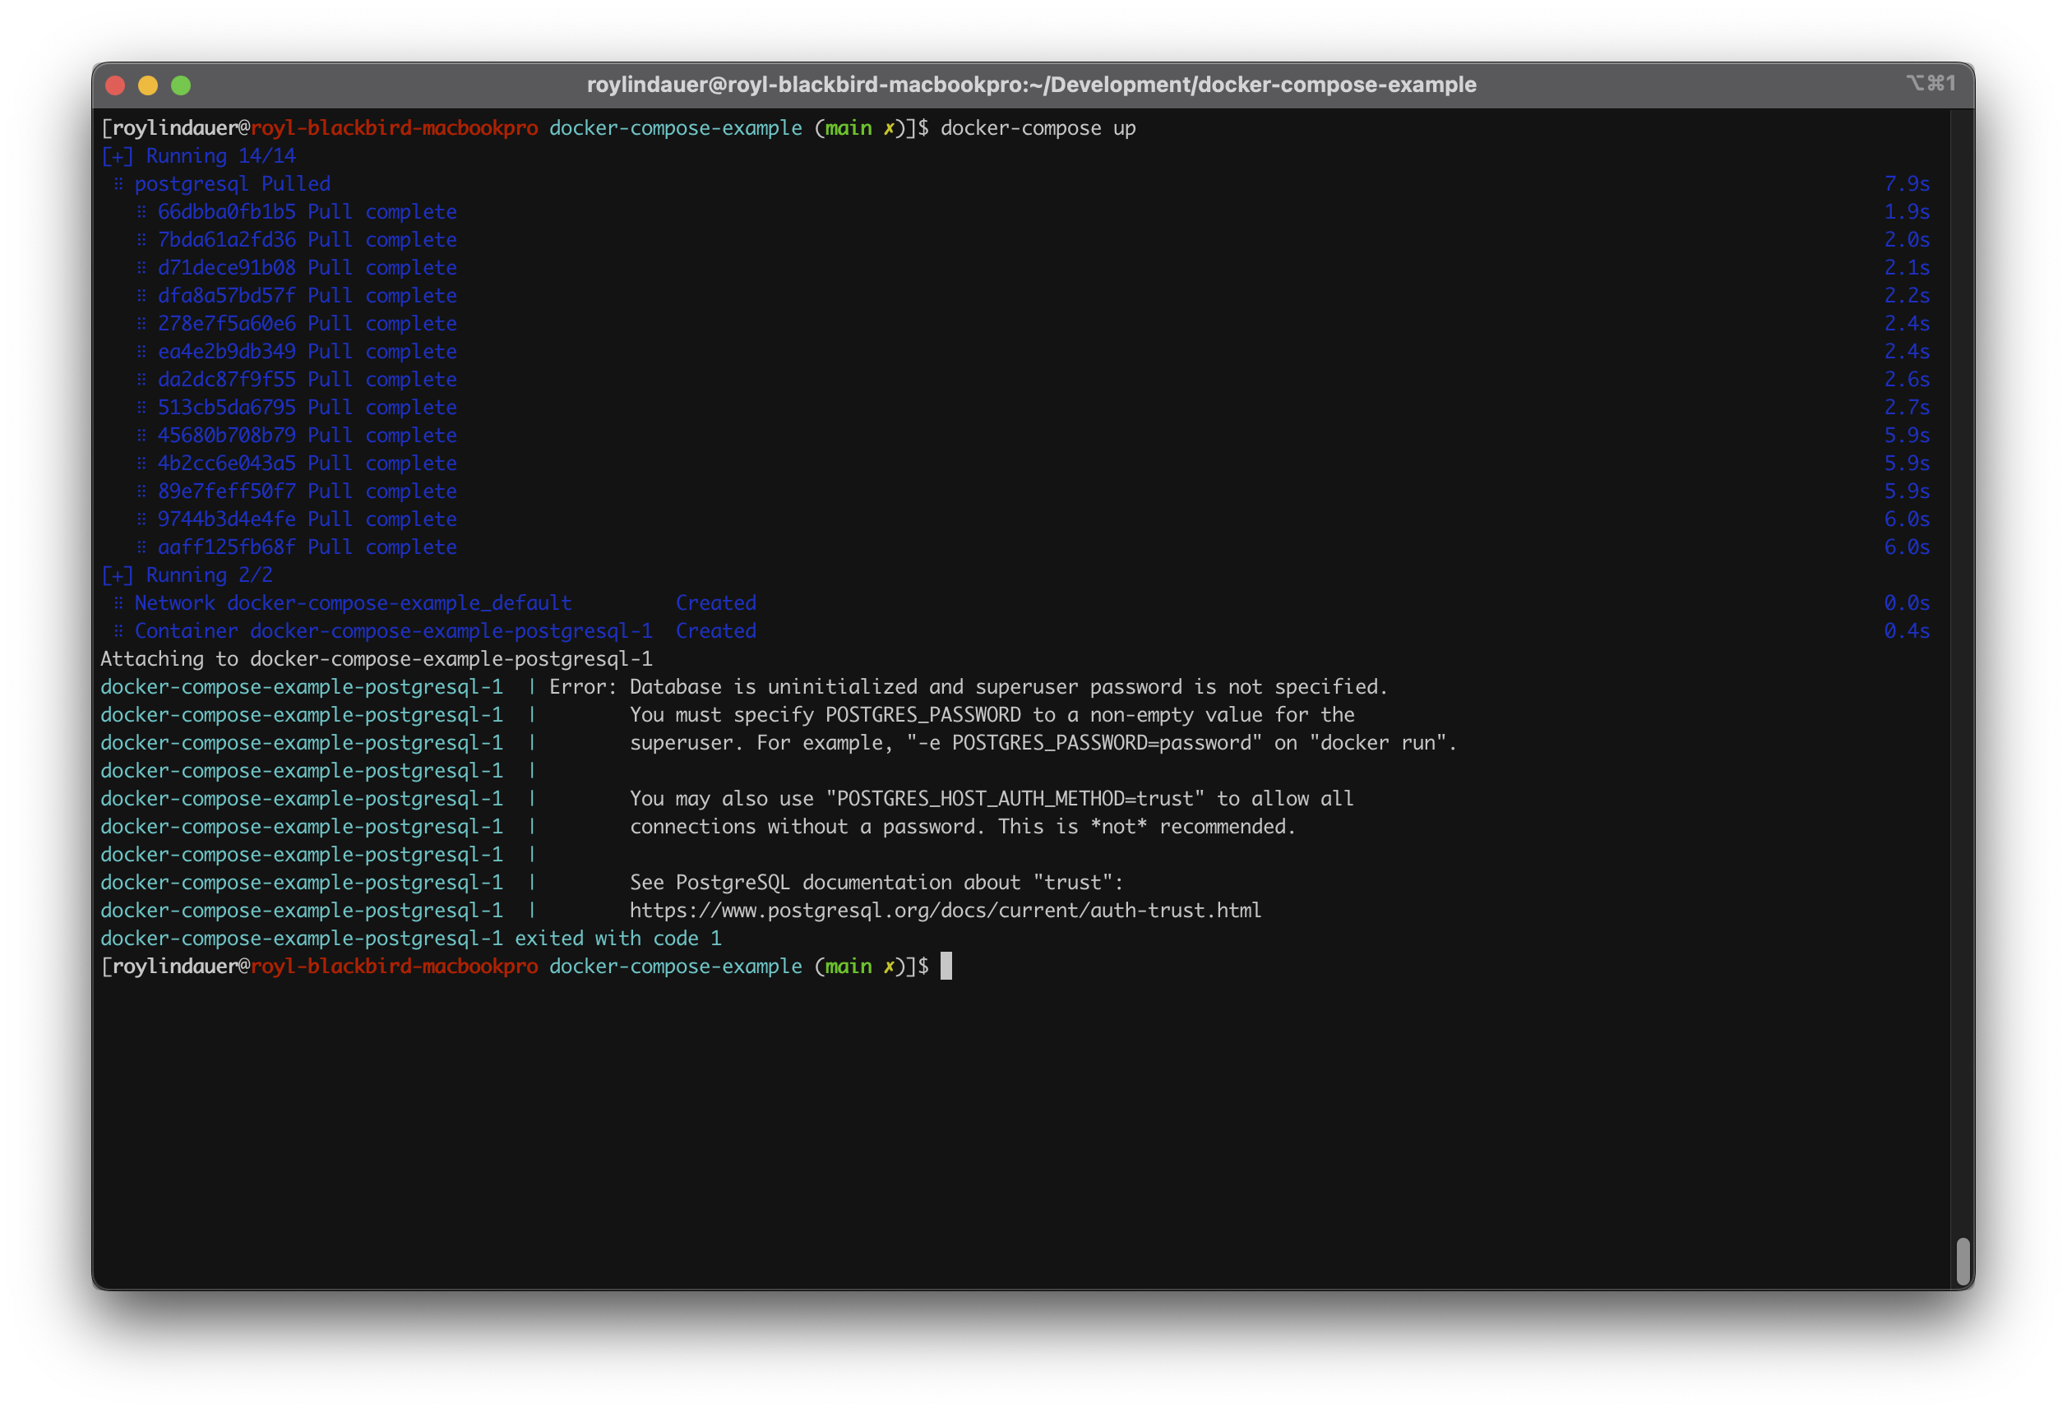Screen dimensions: 2067x1412
Task: Click layer '278e7f5a60e6 Pull complete'
Action: pos(307,324)
